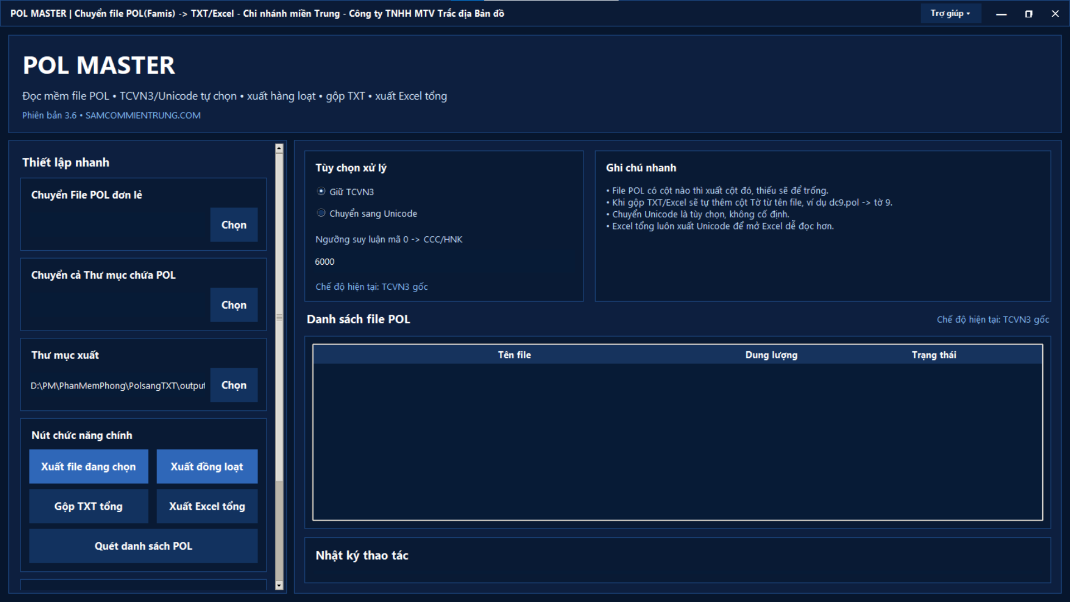Image resolution: width=1070 pixels, height=602 pixels.
Task: Click the Xuất file đang chọn button
Action: [89, 467]
